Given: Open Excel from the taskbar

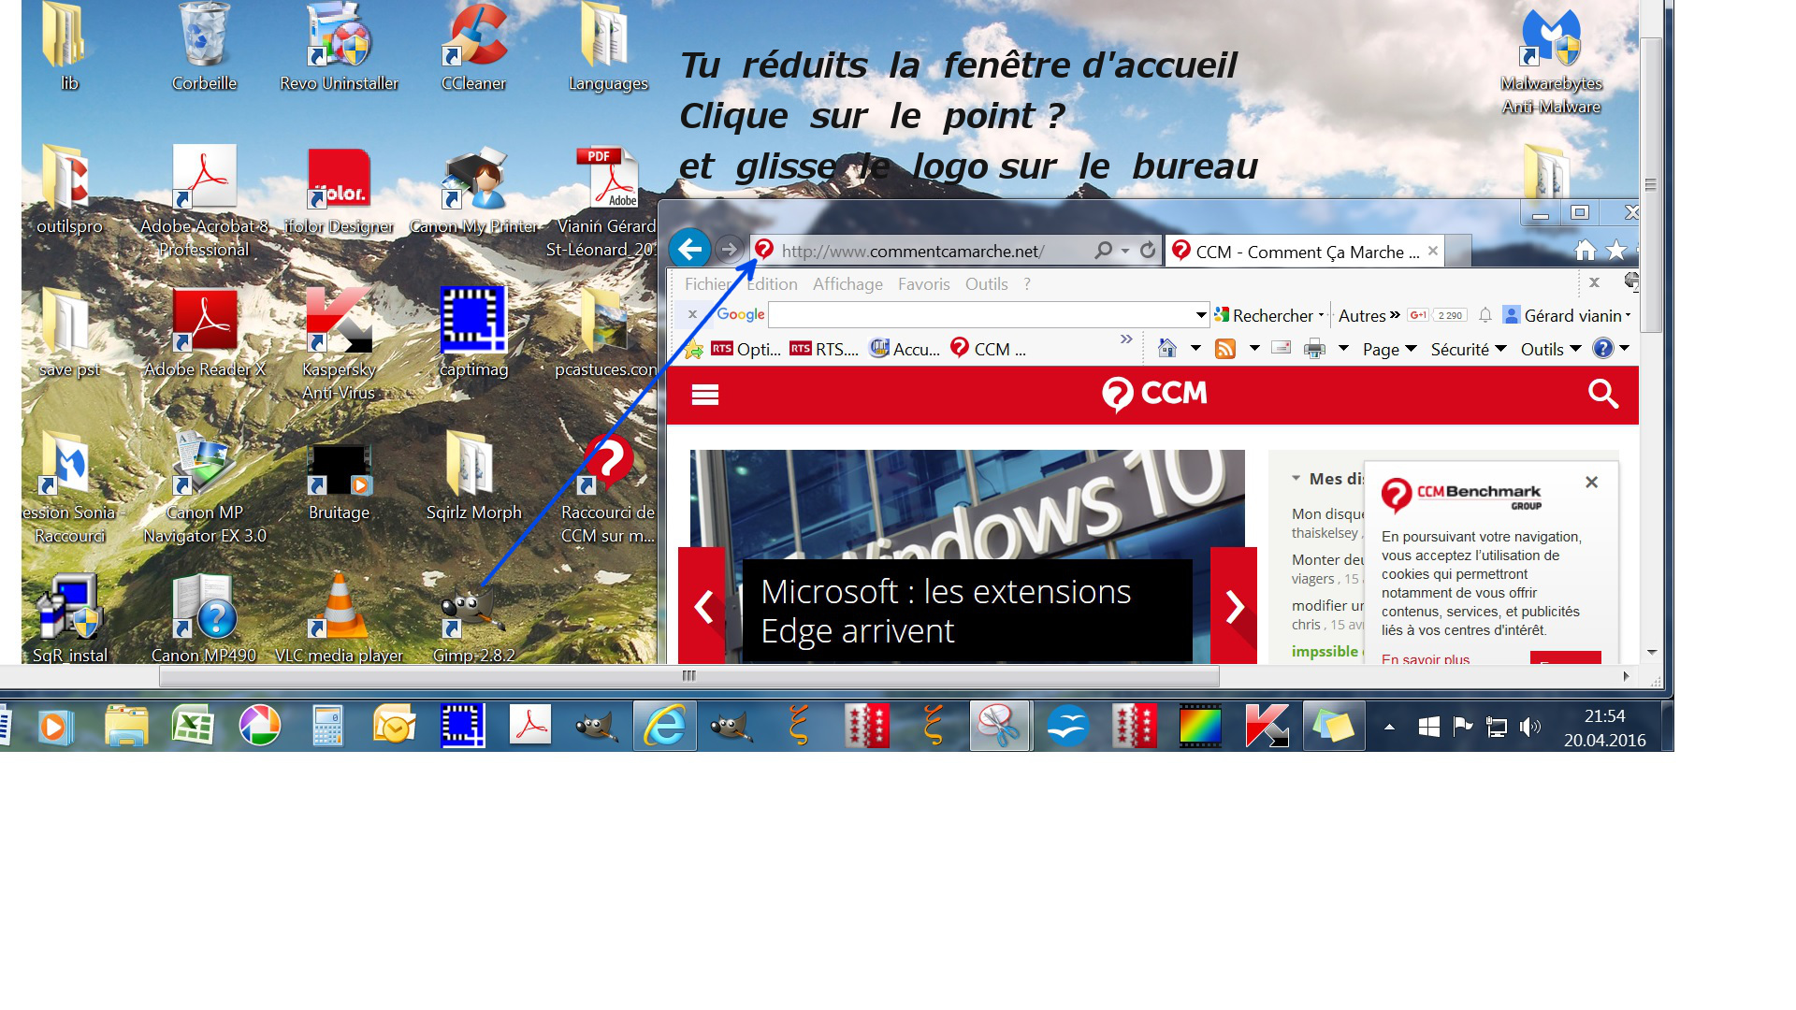Looking at the screenshot, I should [193, 726].
